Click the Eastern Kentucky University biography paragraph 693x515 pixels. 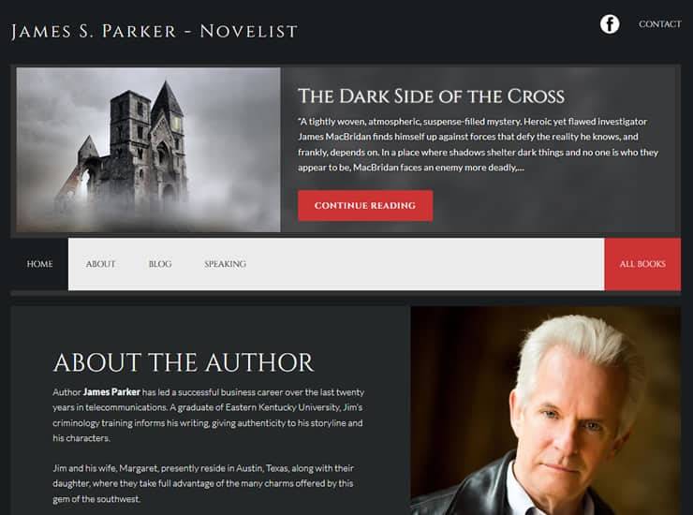[208, 415]
